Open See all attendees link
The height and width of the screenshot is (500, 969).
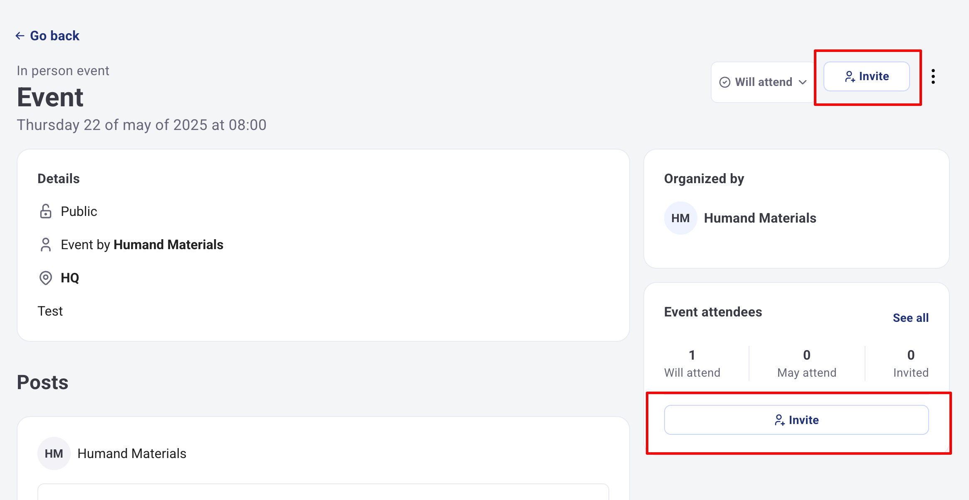[910, 318]
